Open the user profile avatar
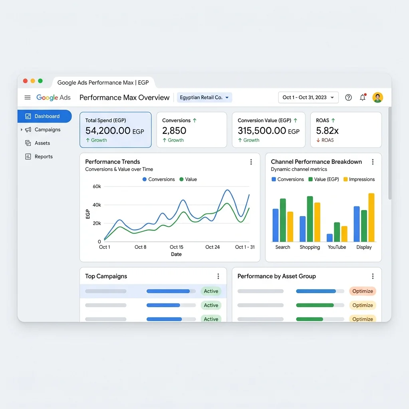The image size is (409, 409). pyautogui.click(x=377, y=97)
